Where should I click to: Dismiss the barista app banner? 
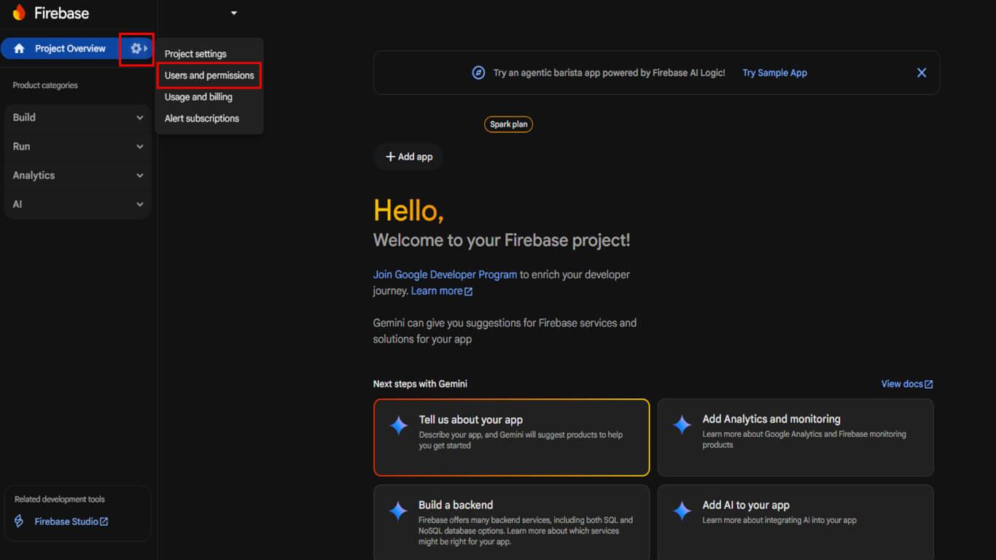click(922, 73)
